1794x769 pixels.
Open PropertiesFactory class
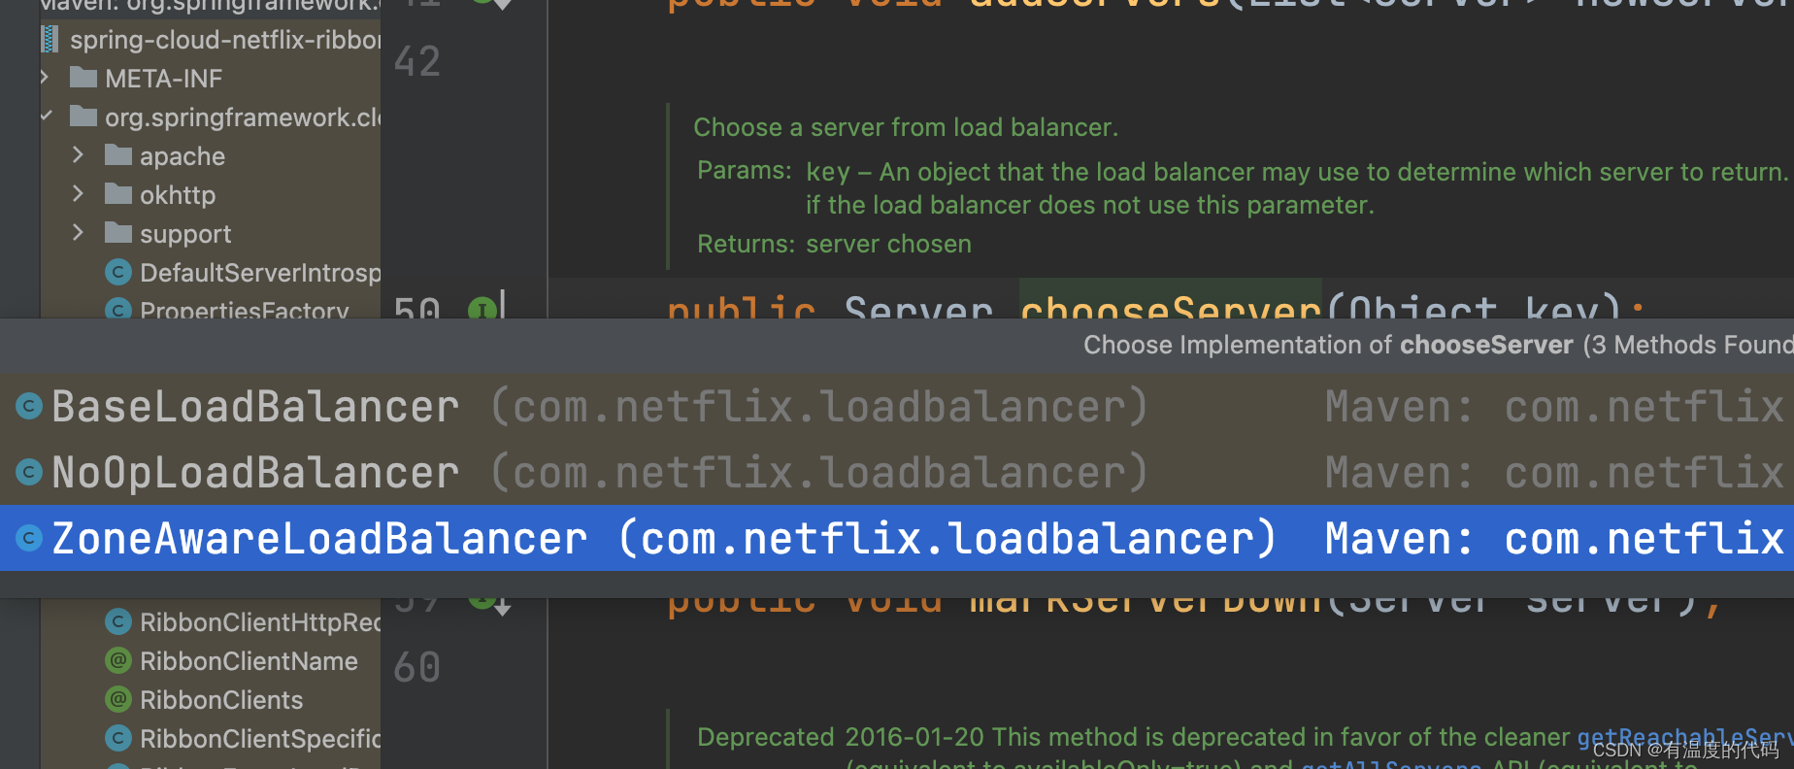pos(244,310)
